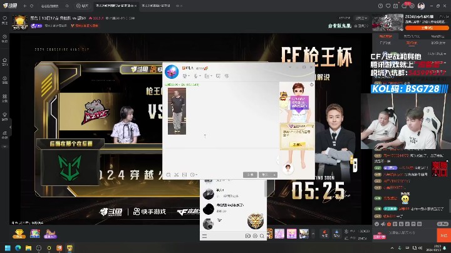Click the Douyu logo at top left
Viewport: 451px width, 253px height.
(10, 6)
